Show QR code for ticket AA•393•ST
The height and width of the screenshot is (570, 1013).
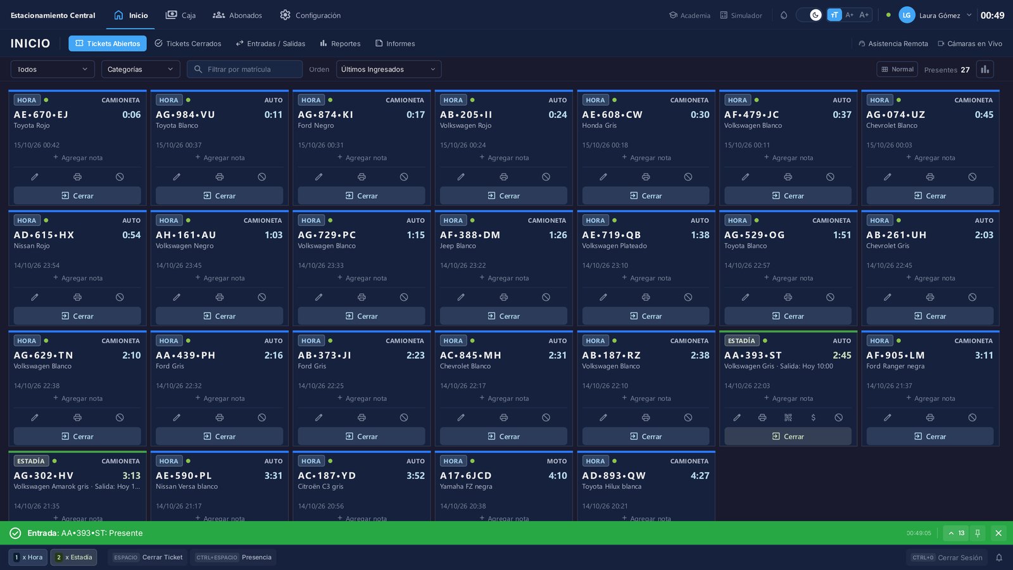click(x=788, y=417)
